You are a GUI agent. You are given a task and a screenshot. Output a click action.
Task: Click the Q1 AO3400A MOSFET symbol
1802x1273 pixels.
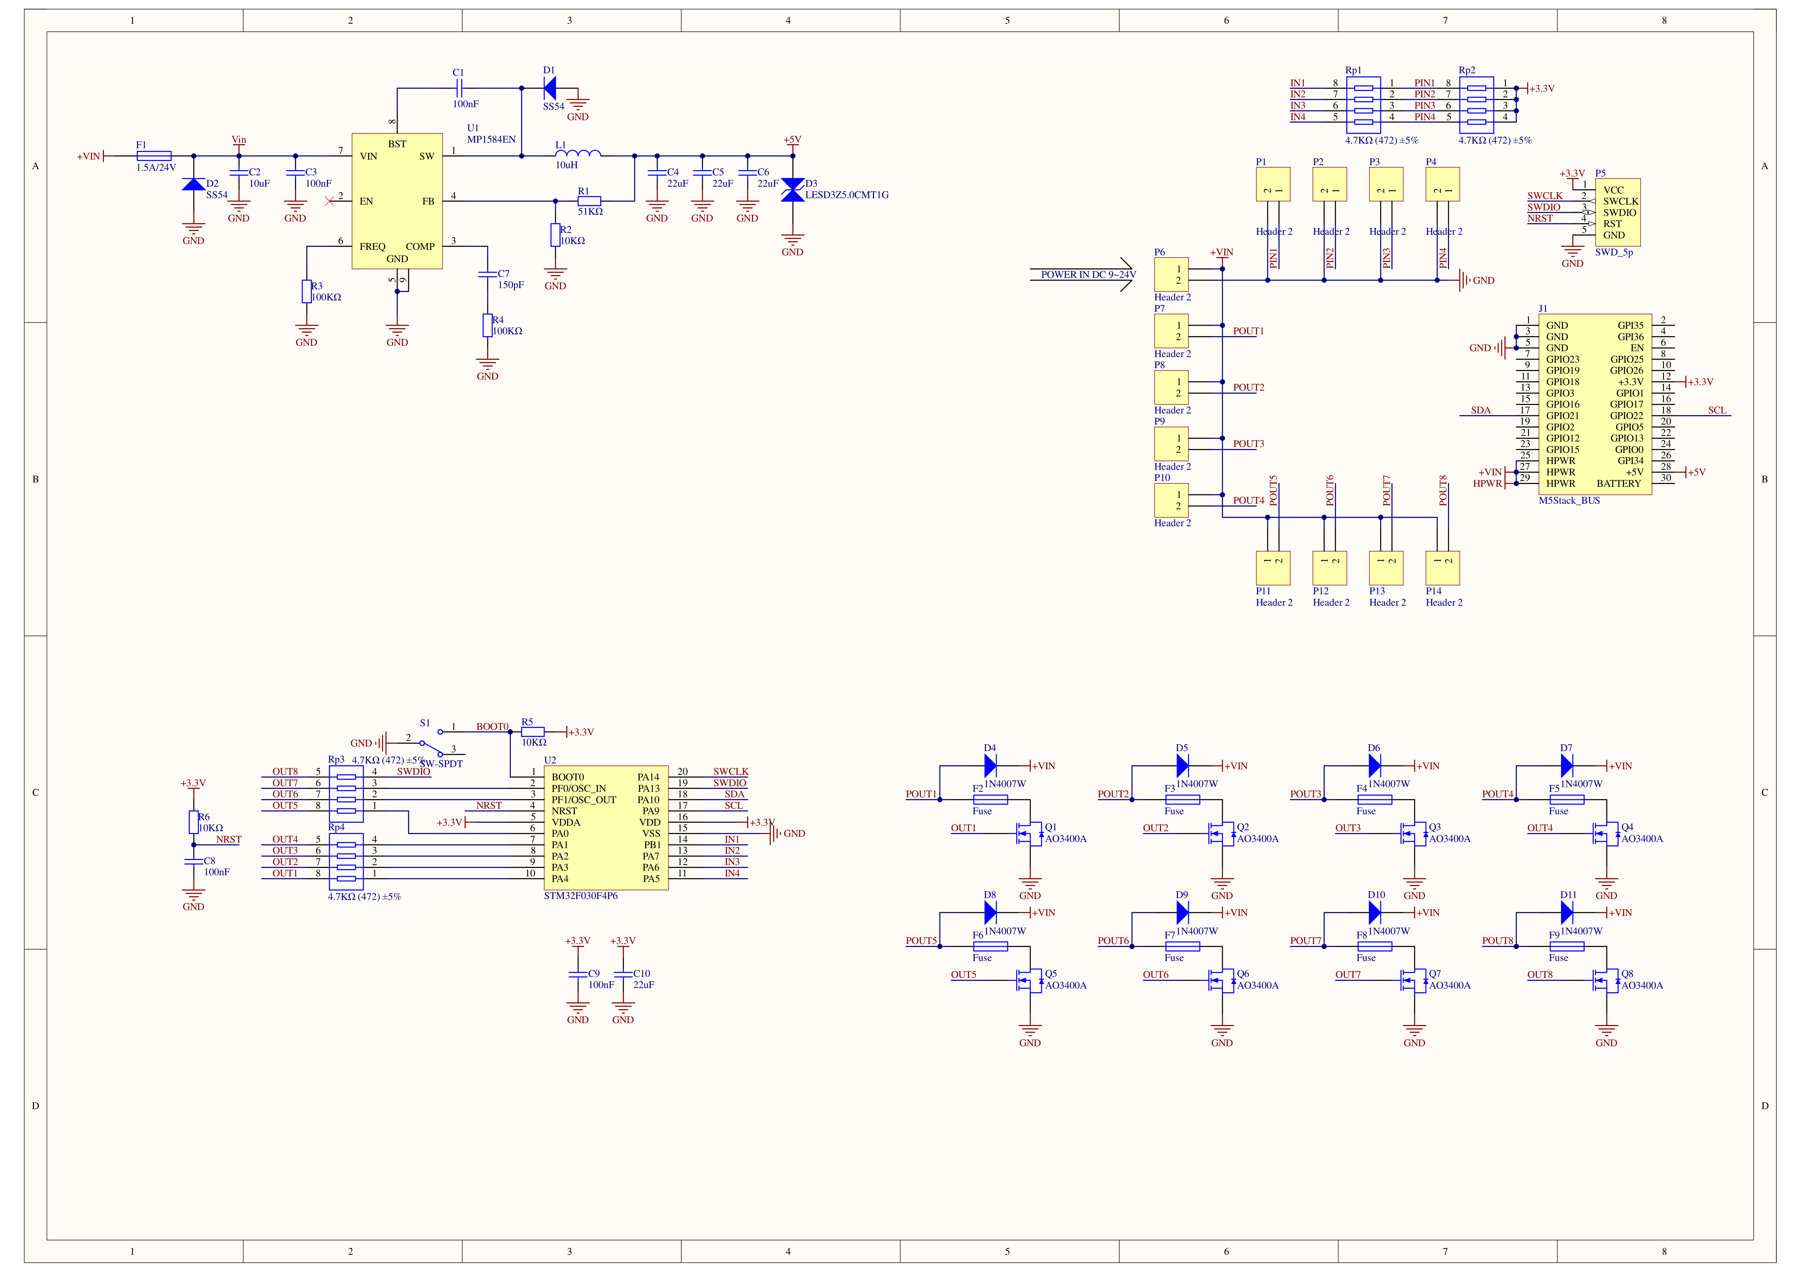click(1030, 833)
